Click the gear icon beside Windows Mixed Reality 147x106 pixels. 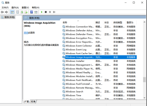click(x=64, y=72)
